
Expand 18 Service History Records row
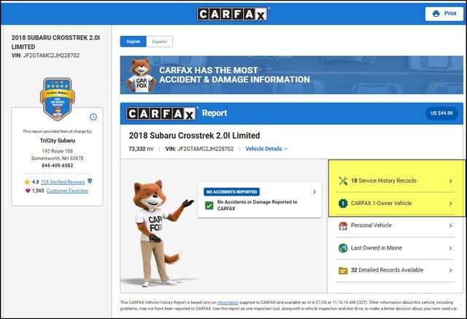(450, 181)
